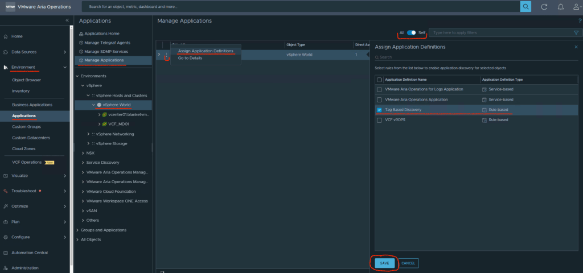Collapse the Environments tree node
The width and height of the screenshot is (583, 273).
coord(77,76)
